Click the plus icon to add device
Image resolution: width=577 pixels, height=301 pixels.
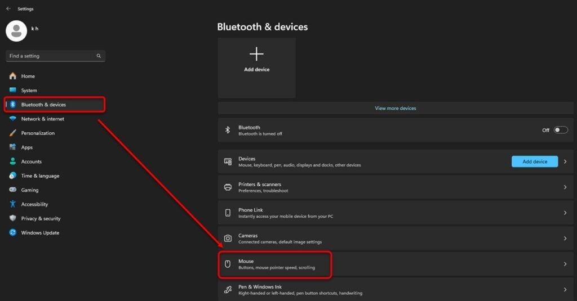click(256, 54)
